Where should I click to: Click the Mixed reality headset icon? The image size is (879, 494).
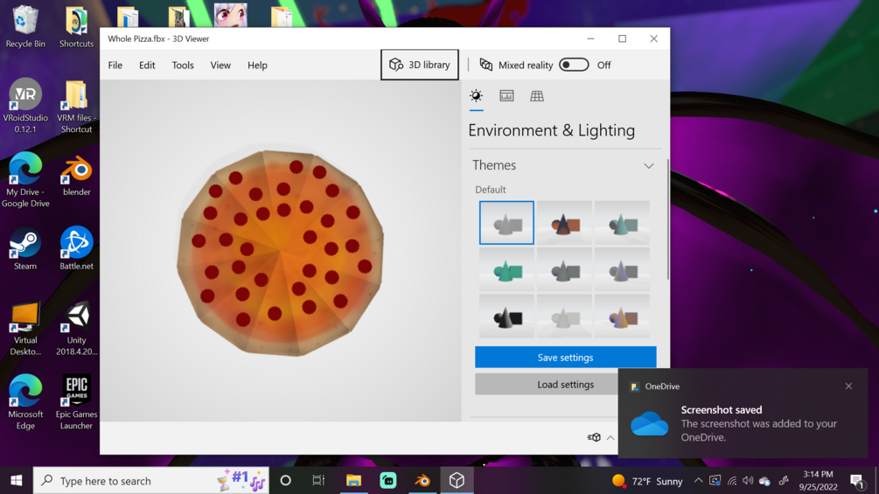click(x=486, y=65)
